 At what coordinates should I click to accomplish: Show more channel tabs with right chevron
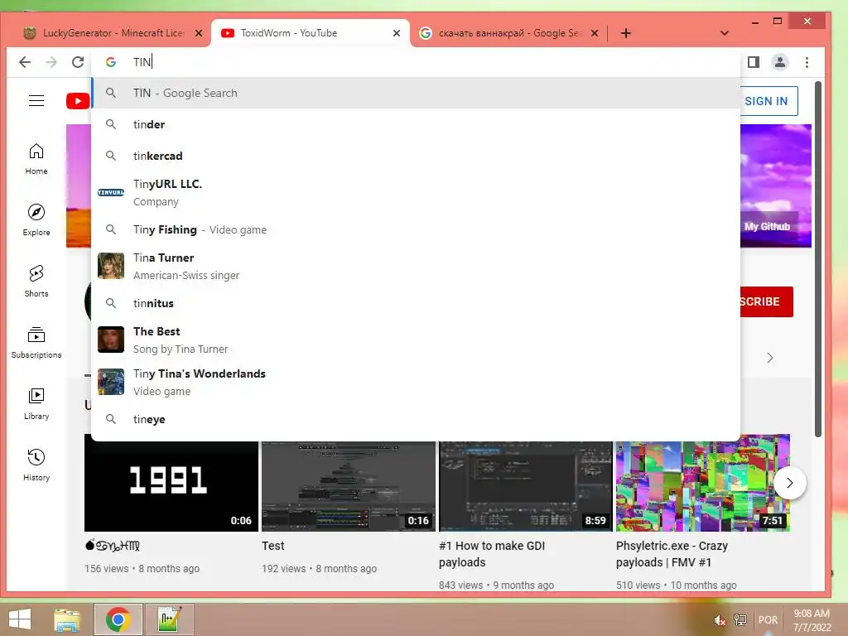pyautogui.click(x=770, y=358)
